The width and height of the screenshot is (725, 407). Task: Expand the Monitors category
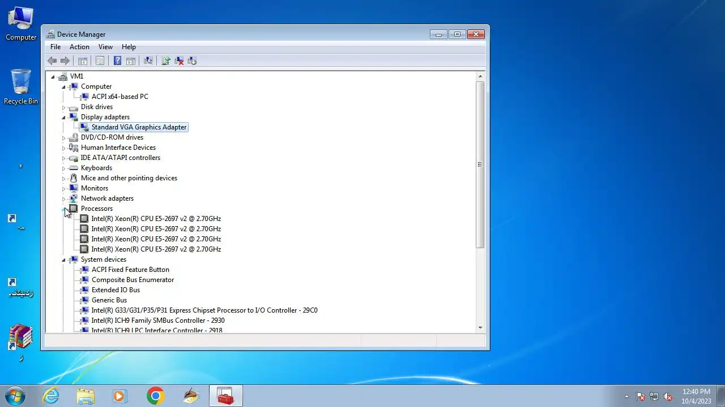point(63,188)
